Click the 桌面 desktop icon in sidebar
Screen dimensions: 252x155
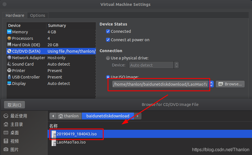[6, 133]
